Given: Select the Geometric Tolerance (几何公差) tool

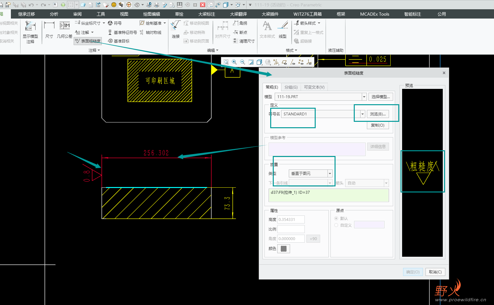Looking at the screenshot, I should tap(65, 30).
